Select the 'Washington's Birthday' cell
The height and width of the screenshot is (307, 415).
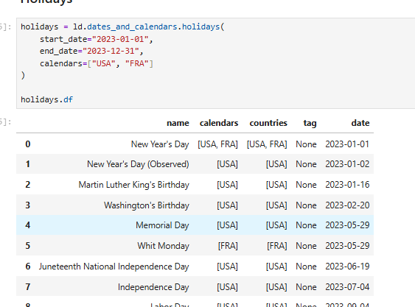tap(147, 205)
